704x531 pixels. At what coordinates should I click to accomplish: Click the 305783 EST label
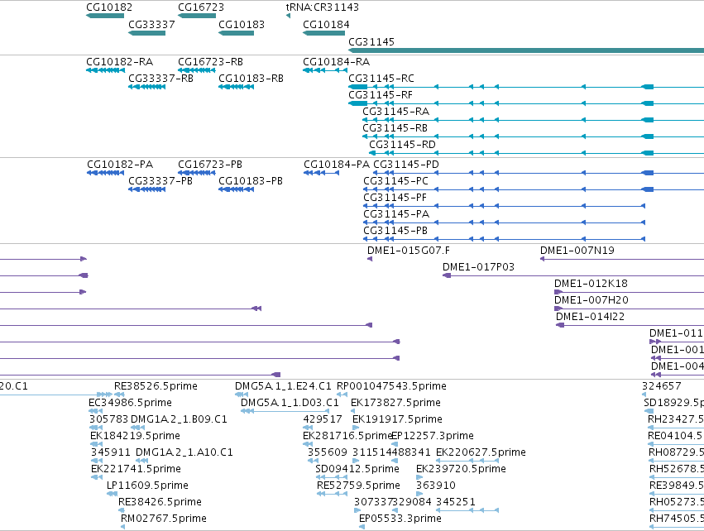(108, 419)
